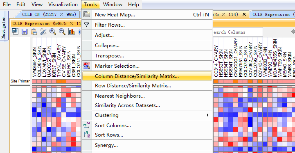Open the Help menu
295x153 pixels.
pos(133,5)
